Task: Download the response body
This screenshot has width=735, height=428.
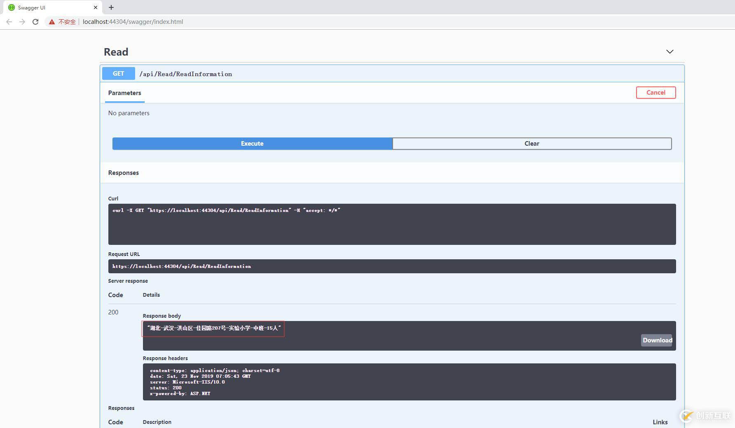Action: pyautogui.click(x=657, y=340)
